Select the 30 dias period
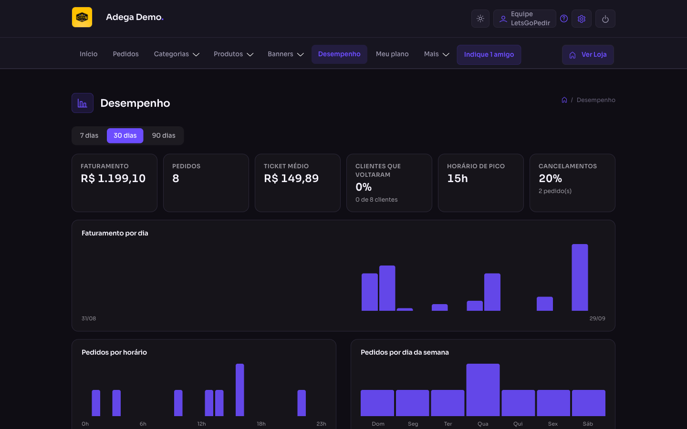This screenshot has height=429, width=687. [x=125, y=136]
